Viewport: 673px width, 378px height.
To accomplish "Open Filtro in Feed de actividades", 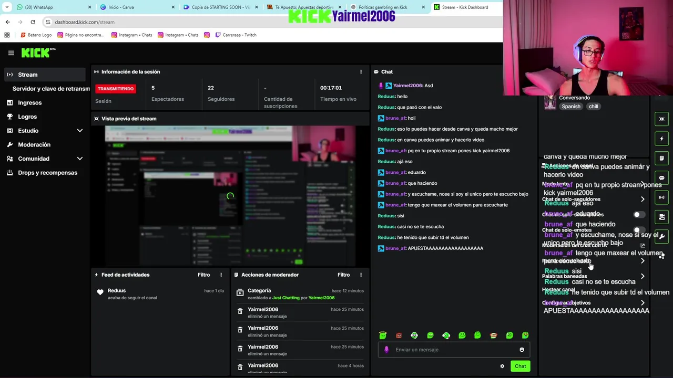I will click(x=203, y=275).
